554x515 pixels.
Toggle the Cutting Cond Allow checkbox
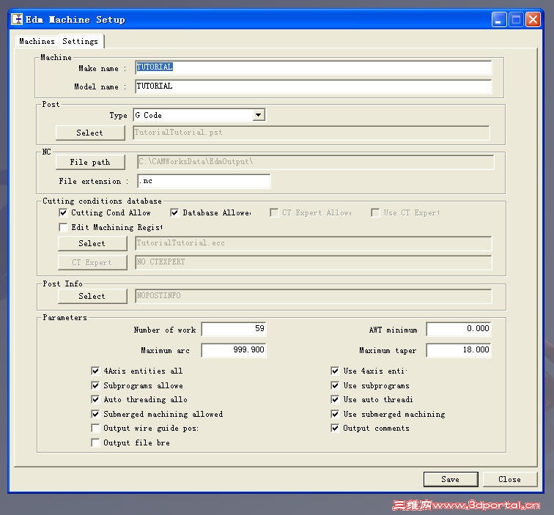click(x=63, y=212)
